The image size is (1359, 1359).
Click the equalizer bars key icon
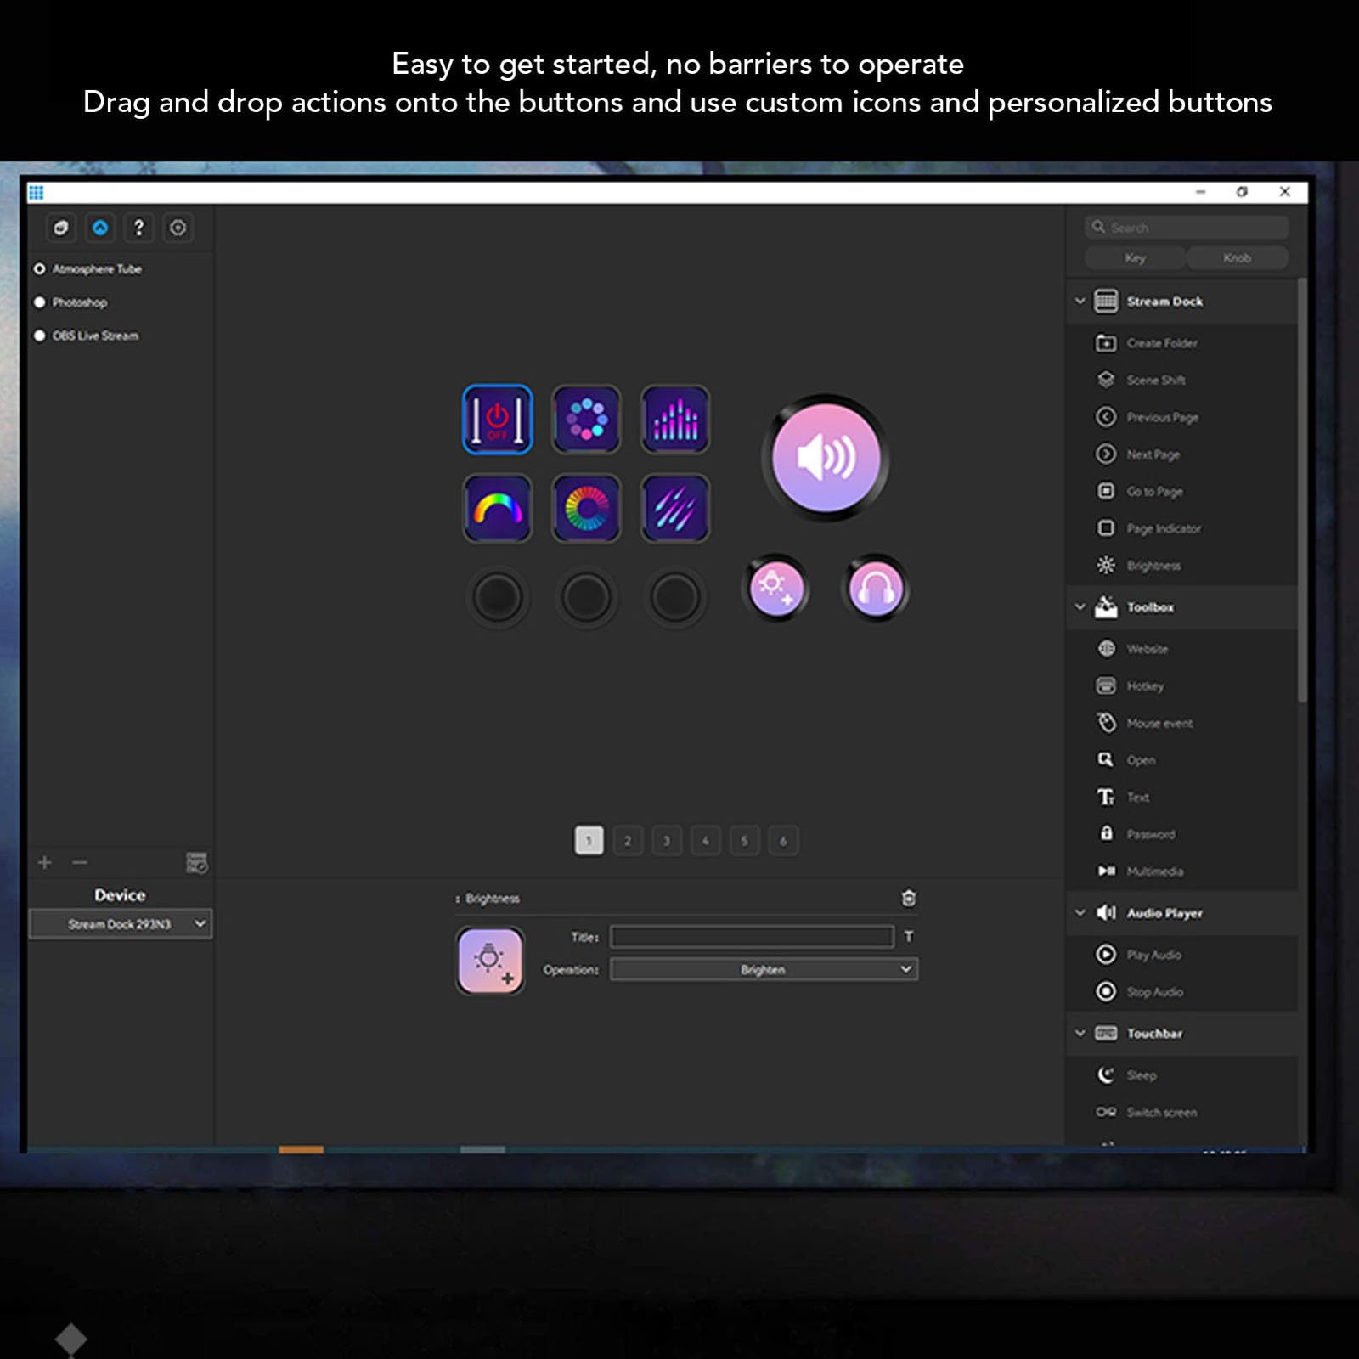point(675,420)
